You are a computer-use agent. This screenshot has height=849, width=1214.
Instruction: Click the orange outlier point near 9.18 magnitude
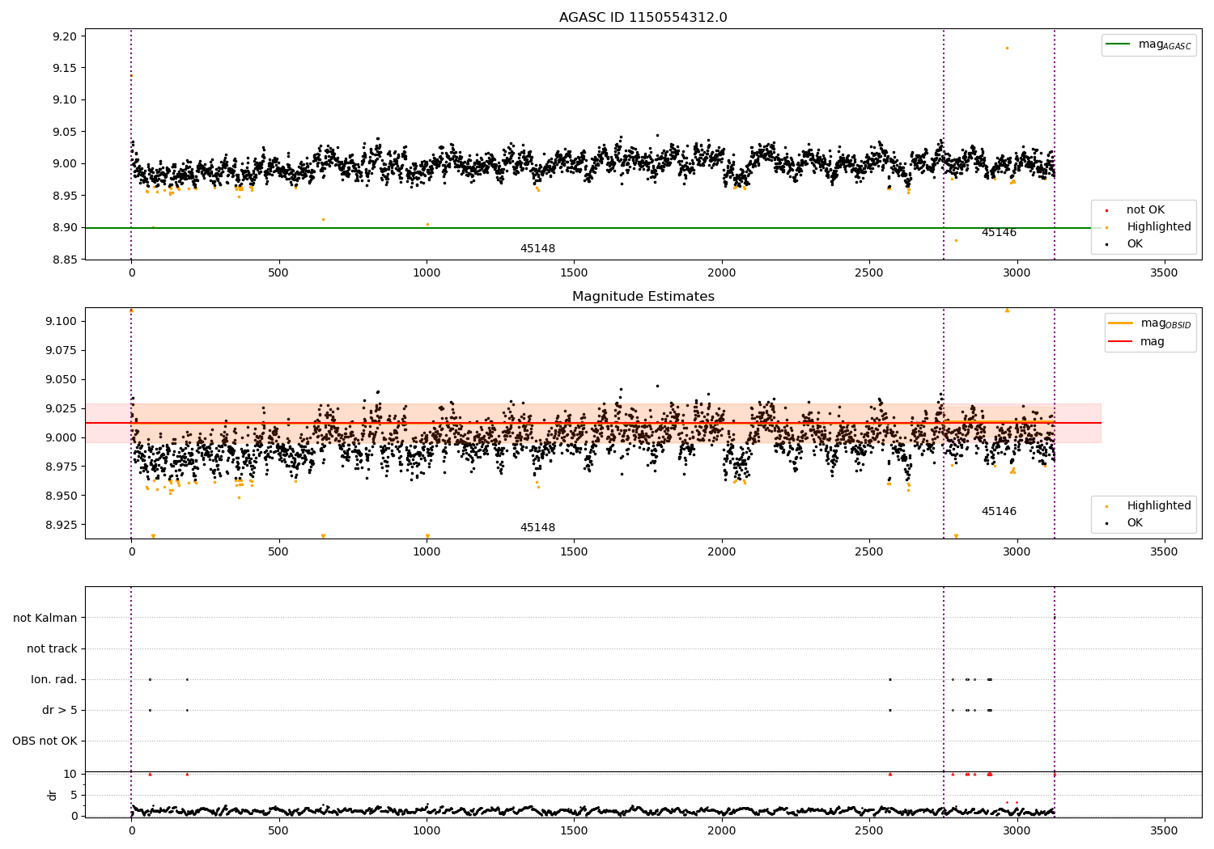pos(1007,48)
